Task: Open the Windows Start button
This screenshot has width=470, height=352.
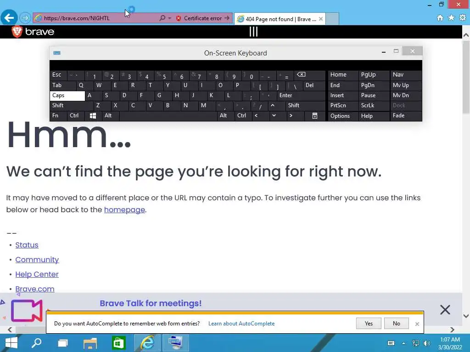Action: pos(11,343)
